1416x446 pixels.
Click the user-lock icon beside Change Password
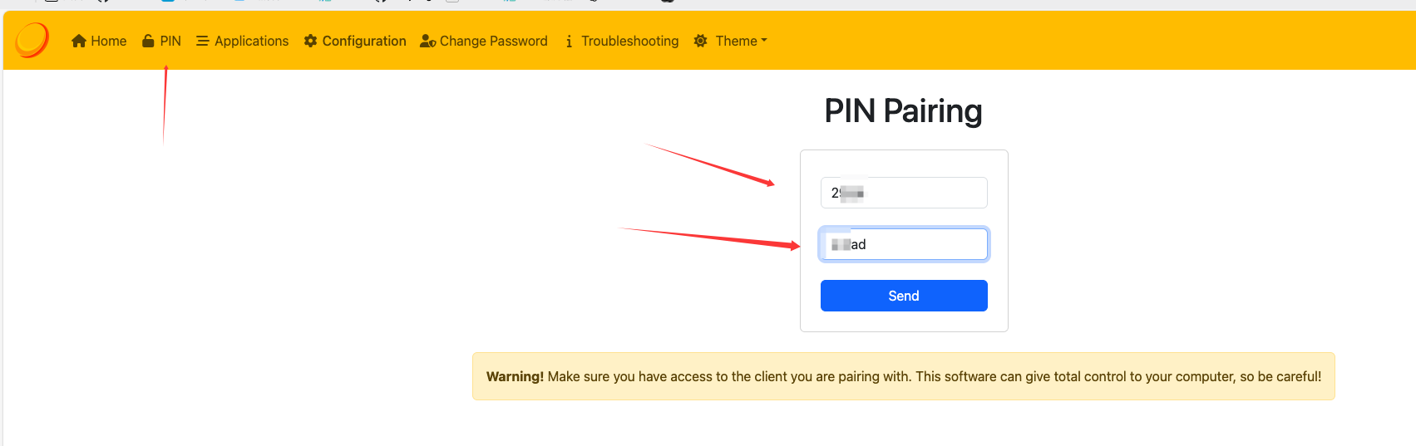[x=428, y=41]
